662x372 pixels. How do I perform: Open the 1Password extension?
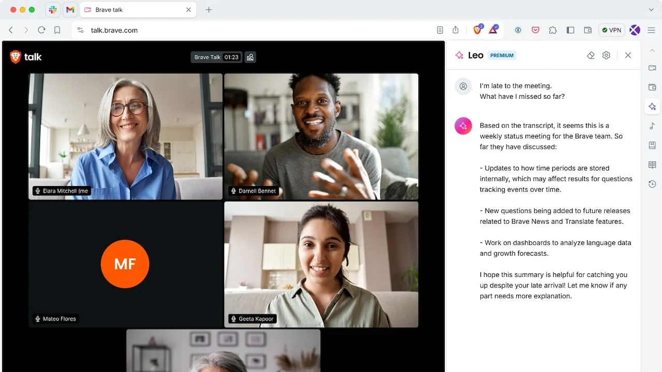(x=518, y=30)
